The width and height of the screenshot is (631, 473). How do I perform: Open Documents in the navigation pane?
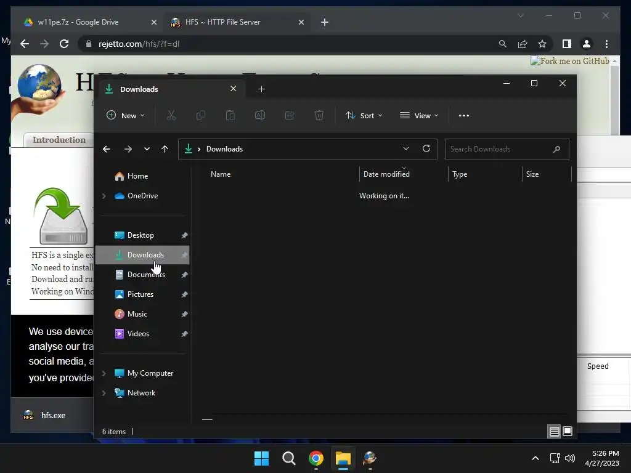click(142, 275)
